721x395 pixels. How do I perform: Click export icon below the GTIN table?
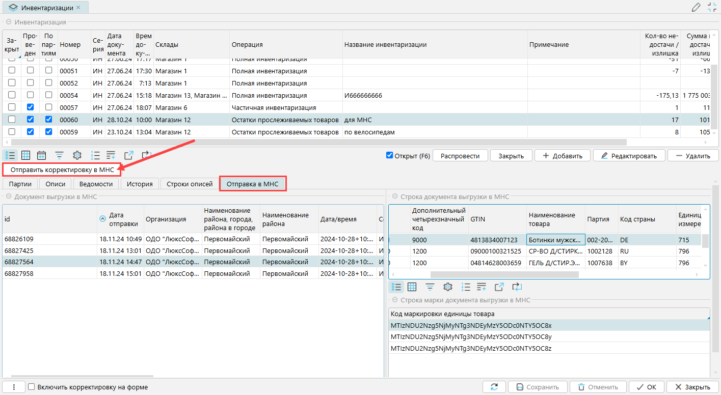click(499, 287)
